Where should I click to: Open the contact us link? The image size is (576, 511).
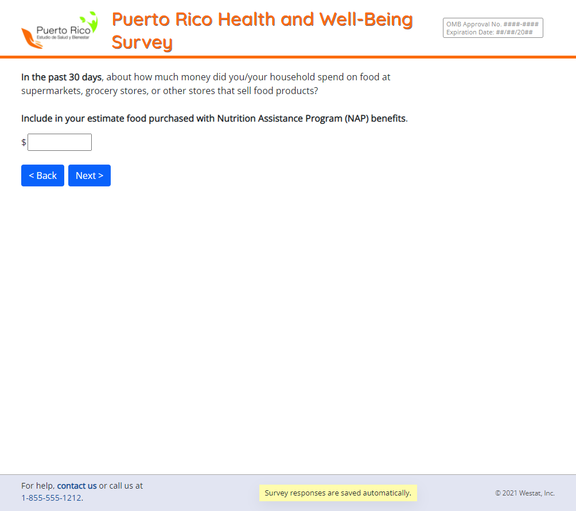click(77, 486)
